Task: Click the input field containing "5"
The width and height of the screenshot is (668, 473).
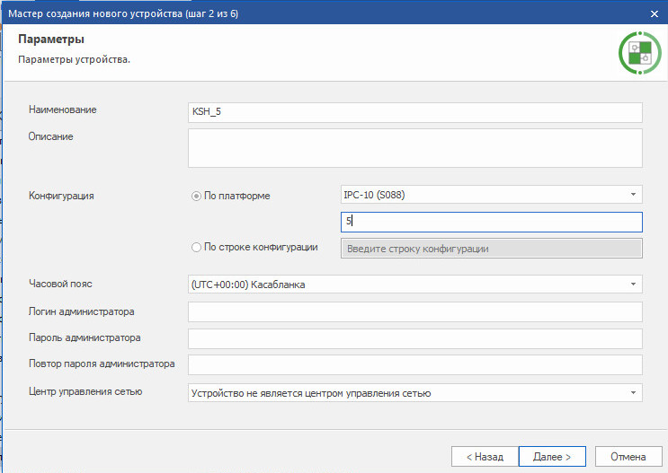Action: click(x=491, y=222)
